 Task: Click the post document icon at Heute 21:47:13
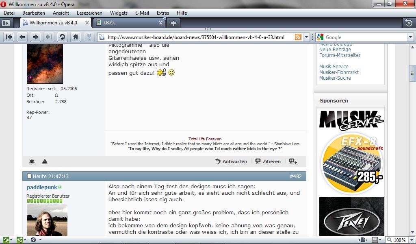tap(29, 176)
